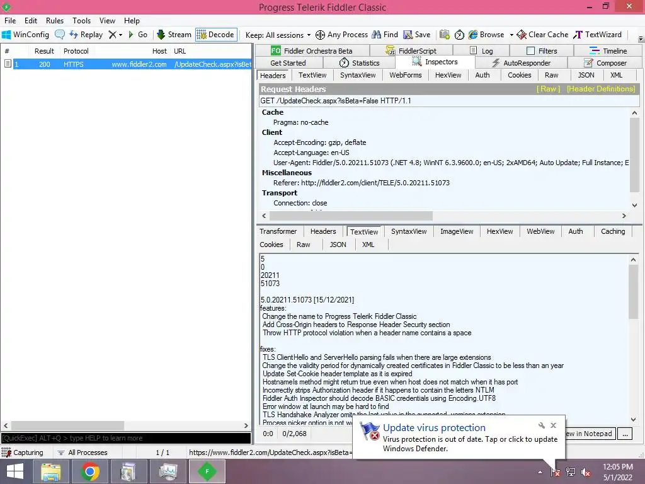Open the Get Started tab
This screenshot has width=645, height=484.
pos(288,62)
